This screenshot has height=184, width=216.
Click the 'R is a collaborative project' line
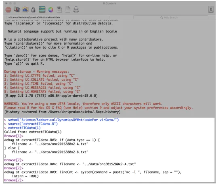pyautogui.click(x=54, y=39)
